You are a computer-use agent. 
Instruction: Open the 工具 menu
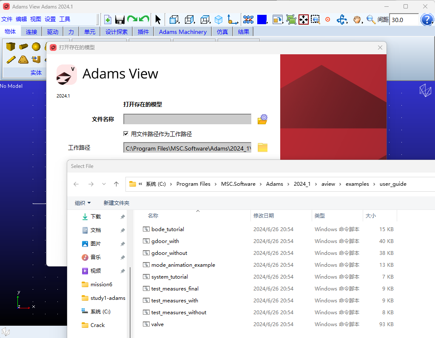(65, 19)
